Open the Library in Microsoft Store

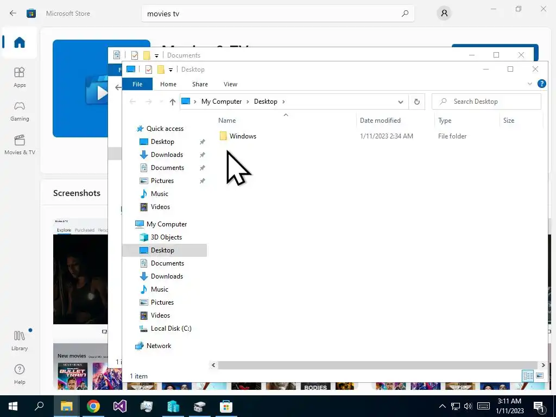pyautogui.click(x=20, y=340)
